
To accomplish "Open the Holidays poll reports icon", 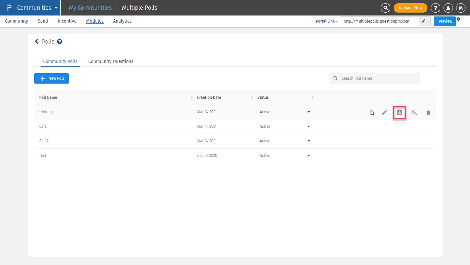I will click(x=399, y=112).
